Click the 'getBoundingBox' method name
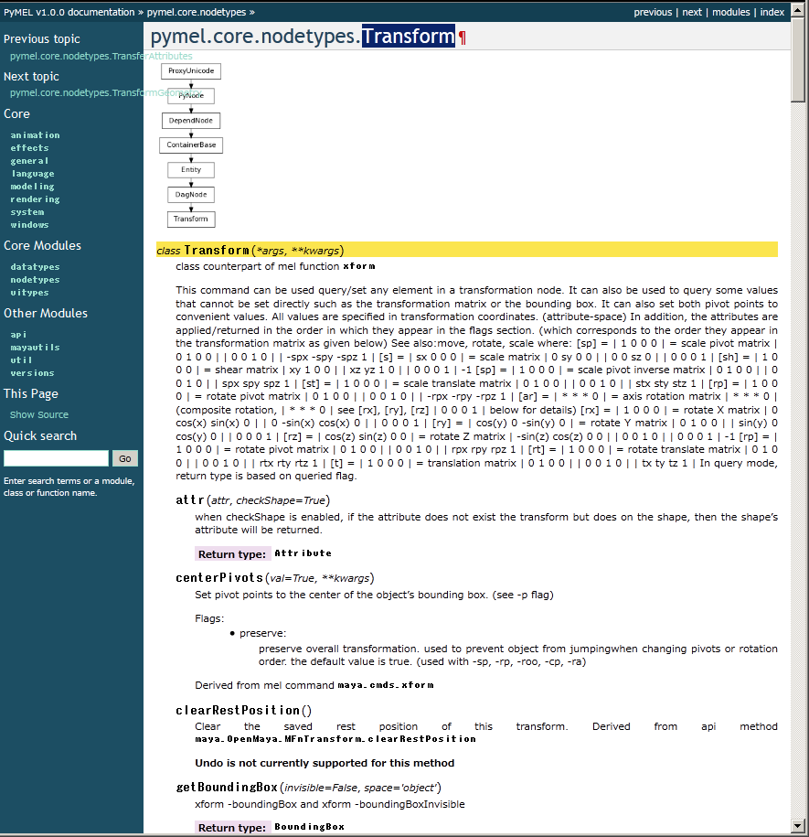Screen dimensions: 809x837 tap(228, 788)
